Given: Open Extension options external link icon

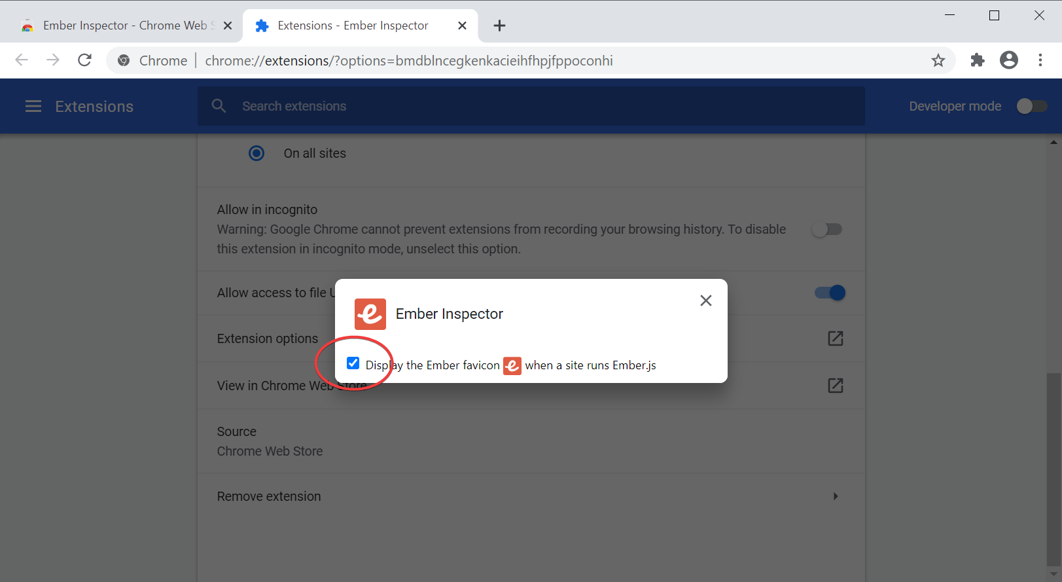Looking at the screenshot, I should click(x=835, y=338).
